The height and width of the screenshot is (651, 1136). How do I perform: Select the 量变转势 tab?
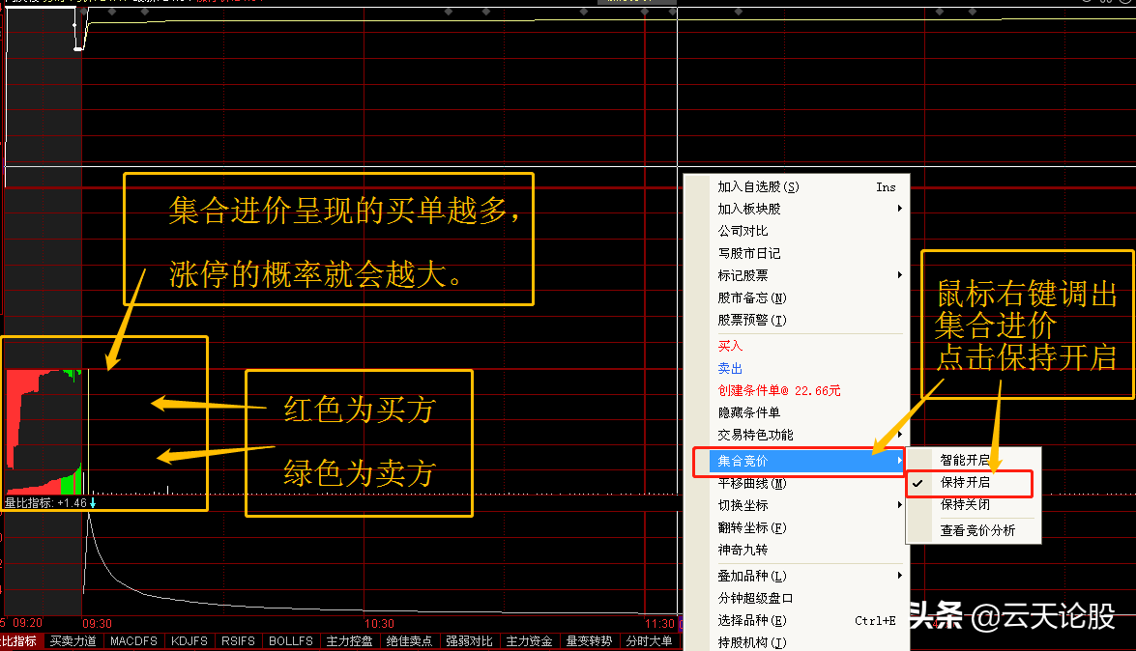click(589, 641)
